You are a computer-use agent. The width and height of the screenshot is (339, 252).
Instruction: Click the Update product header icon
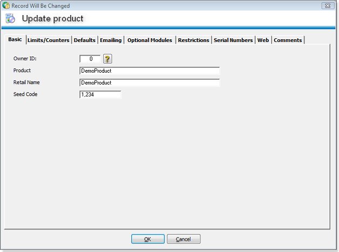coord(10,18)
